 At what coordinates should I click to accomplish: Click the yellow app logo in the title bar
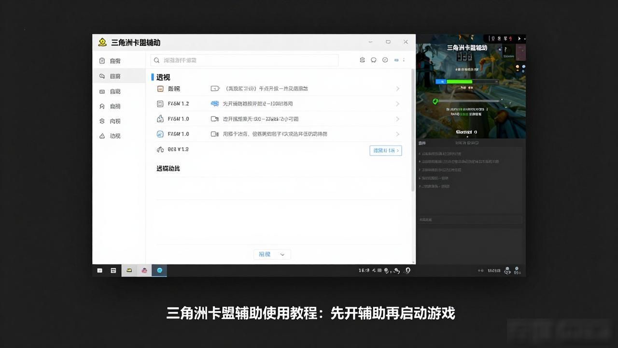pos(102,42)
